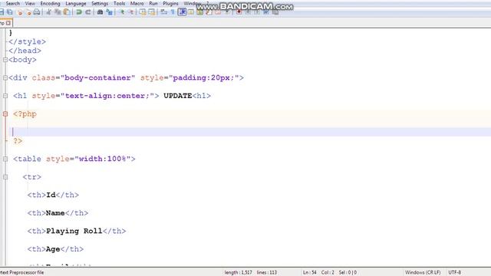Click the <?php opening tag

tap(25, 114)
